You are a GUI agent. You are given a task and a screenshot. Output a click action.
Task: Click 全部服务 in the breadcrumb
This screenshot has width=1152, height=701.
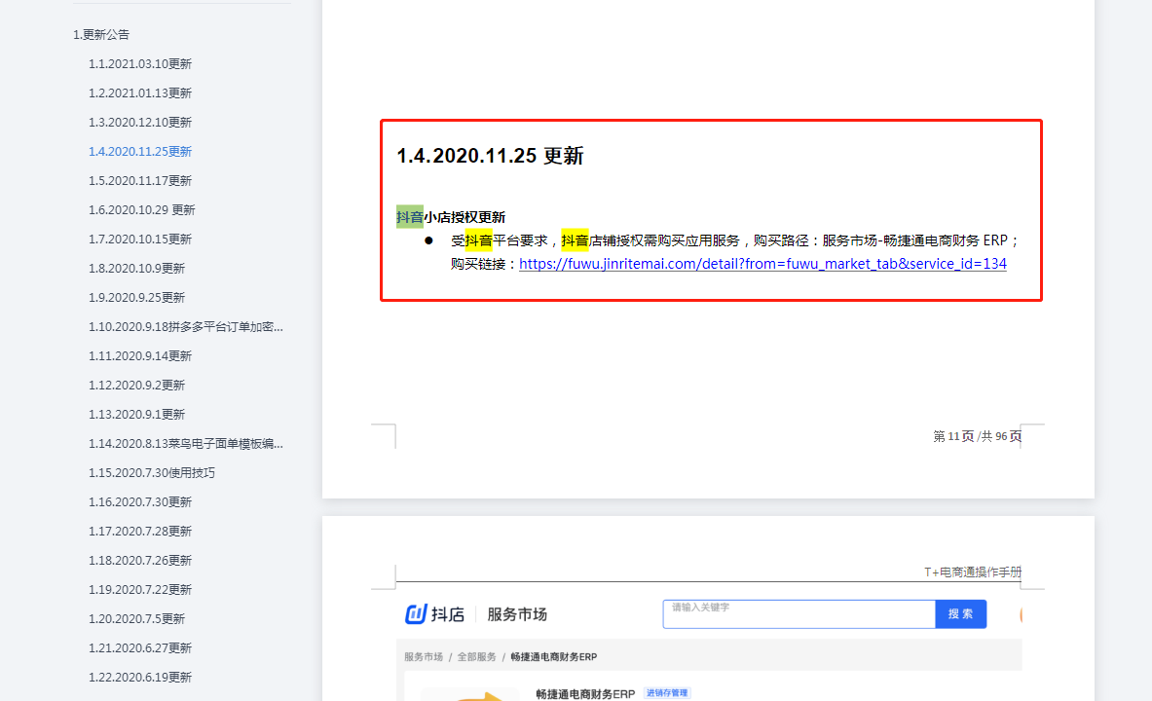477,657
